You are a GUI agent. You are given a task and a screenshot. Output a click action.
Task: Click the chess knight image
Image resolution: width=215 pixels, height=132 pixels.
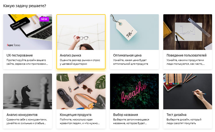28,91
